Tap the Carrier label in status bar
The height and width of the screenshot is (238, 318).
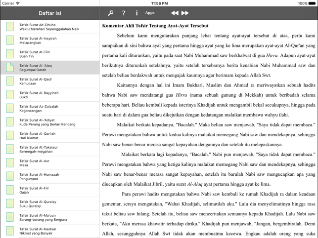point(8,3)
